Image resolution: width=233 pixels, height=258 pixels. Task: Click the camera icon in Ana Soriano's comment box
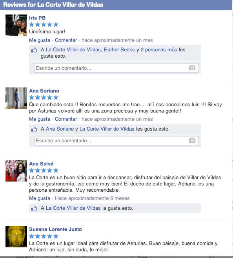[x=192, y=140]
